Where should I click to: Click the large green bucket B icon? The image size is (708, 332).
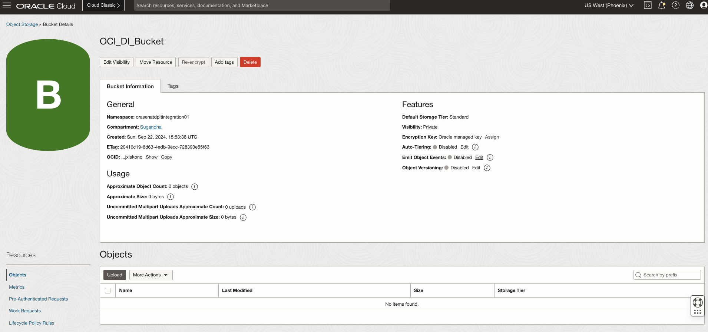pyautogui.click(x=48, y=95)
